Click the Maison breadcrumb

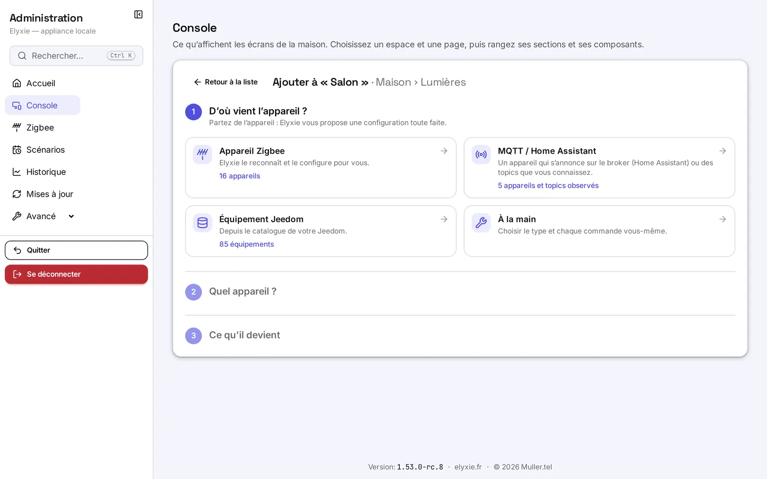tap(393, 82)
